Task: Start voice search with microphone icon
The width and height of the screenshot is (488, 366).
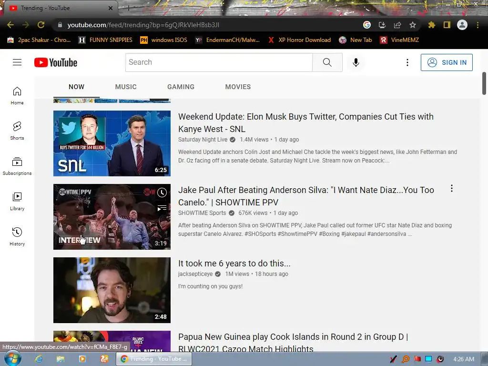Action: (356, 62)
